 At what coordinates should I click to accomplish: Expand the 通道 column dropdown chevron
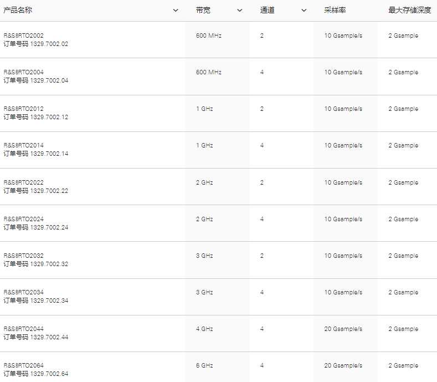[x=304, y=11]
